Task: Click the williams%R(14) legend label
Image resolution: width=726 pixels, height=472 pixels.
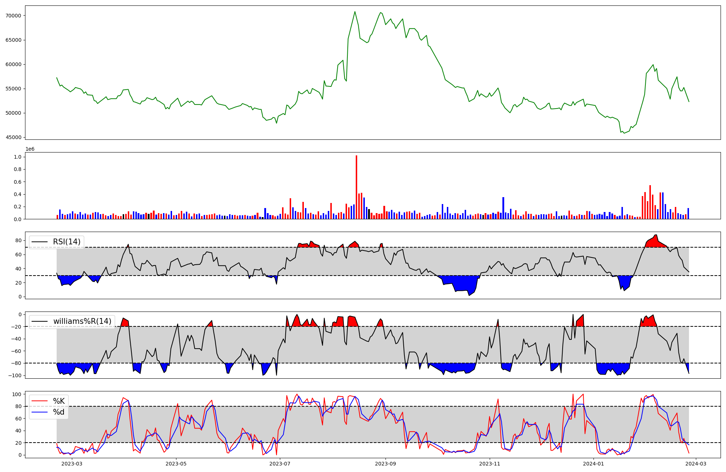Action: [82, 321]
